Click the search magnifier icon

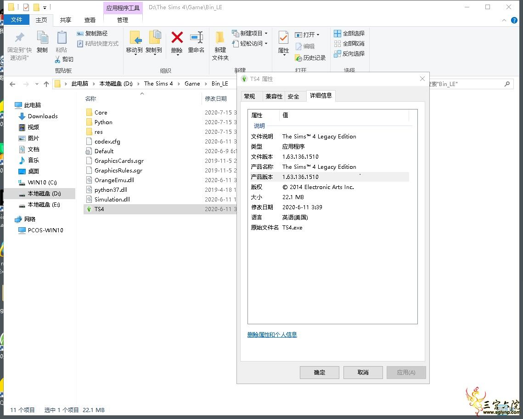[x=507, y=84]
